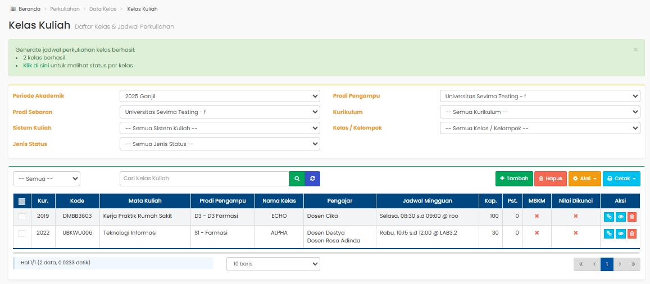Open the Cetak print menu
Screen dimensions: 650x284
[x=621, y=178]
